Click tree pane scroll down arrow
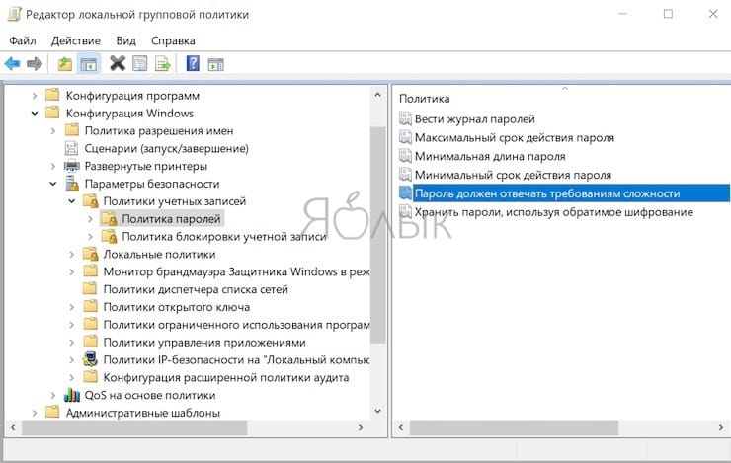Viewport: 731px width, 463px height. pyautogui.click(x=378, y=411)
